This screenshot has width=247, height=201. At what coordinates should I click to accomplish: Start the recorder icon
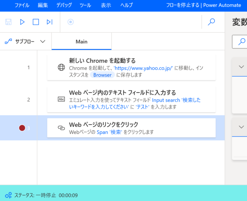[x=71, y=22]
